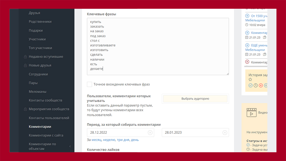Expand the Комментарии по объектам submenu arrow

pos(70,146)
